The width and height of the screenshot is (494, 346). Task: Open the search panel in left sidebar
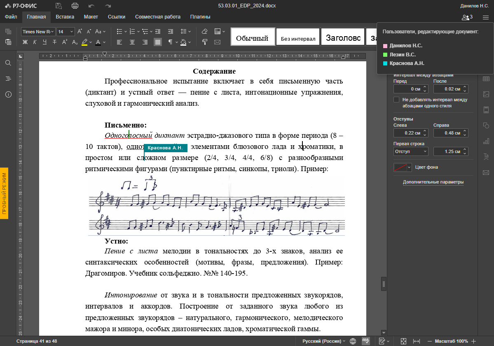click(8, 63)
